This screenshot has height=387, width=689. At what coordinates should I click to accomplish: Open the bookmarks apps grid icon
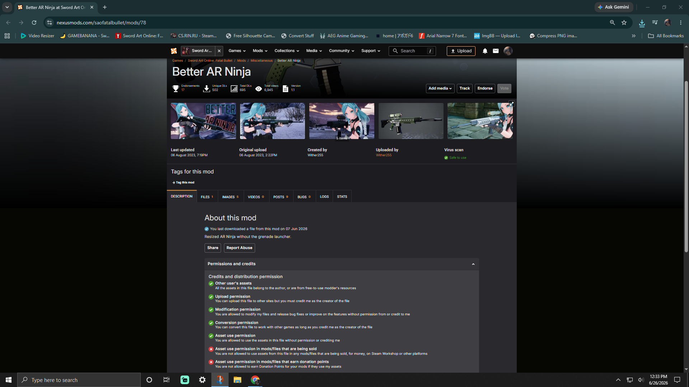point(7,36)
